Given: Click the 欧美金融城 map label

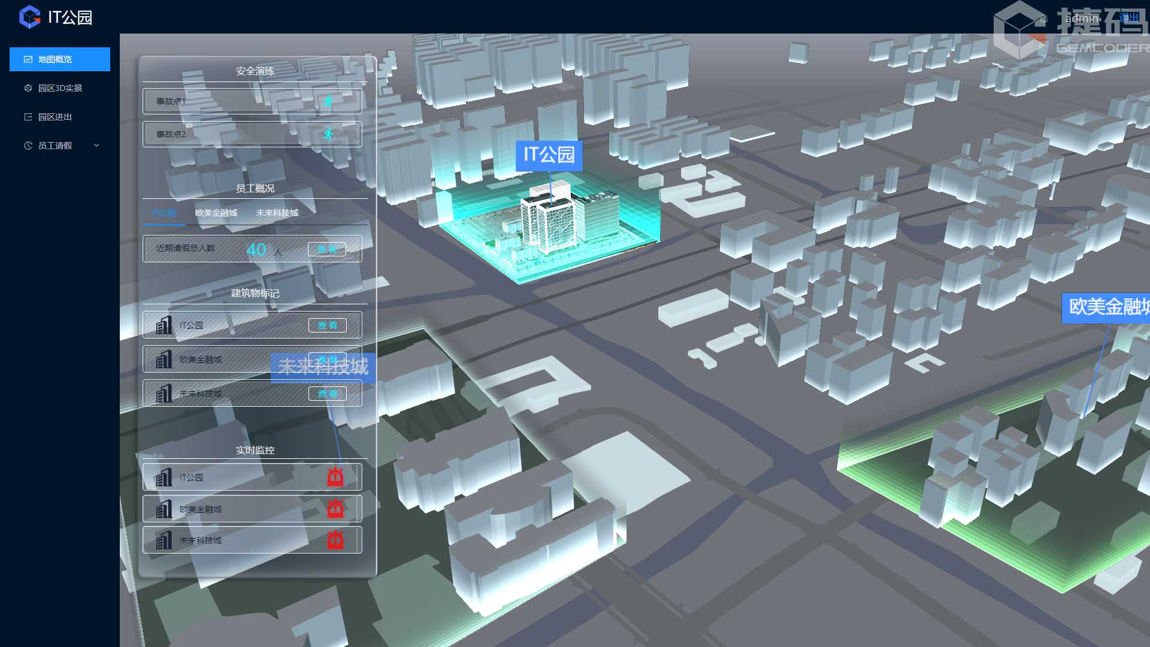Looking at the screenshot, I should coord(1107,307).
